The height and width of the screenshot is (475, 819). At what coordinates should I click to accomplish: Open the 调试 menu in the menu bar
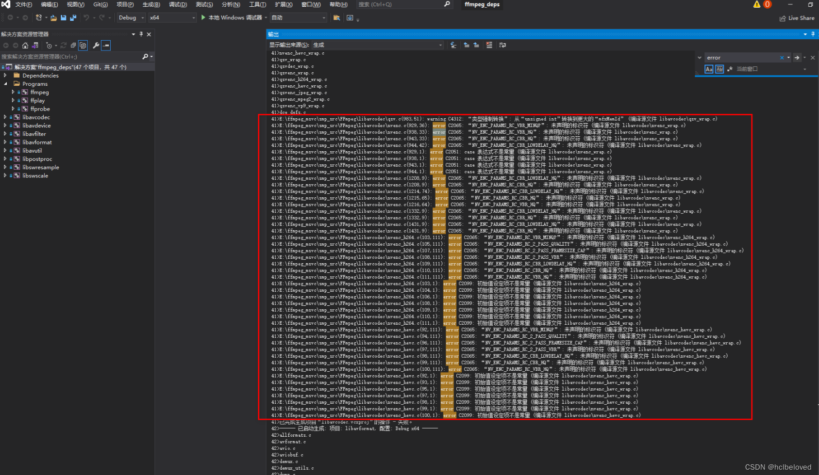tap(178, 4)
